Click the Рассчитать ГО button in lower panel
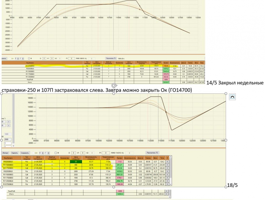The width and height of the screenshot is (265, 200). point(152,153)
